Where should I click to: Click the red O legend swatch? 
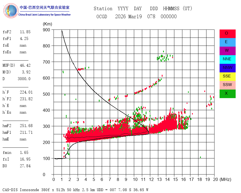point(227,34)
